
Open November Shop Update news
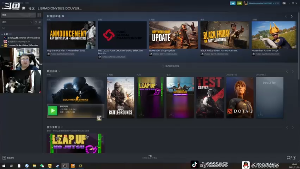tap(174, 35)
